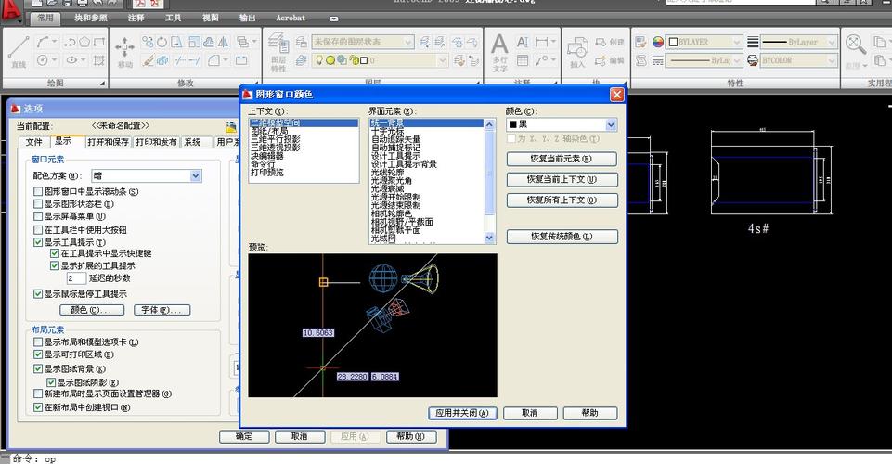Image resolution: width=892 pixels, height=464 pixels.
Task: Click the Zoom Extents magnifier icon
Action: point(855,45)
